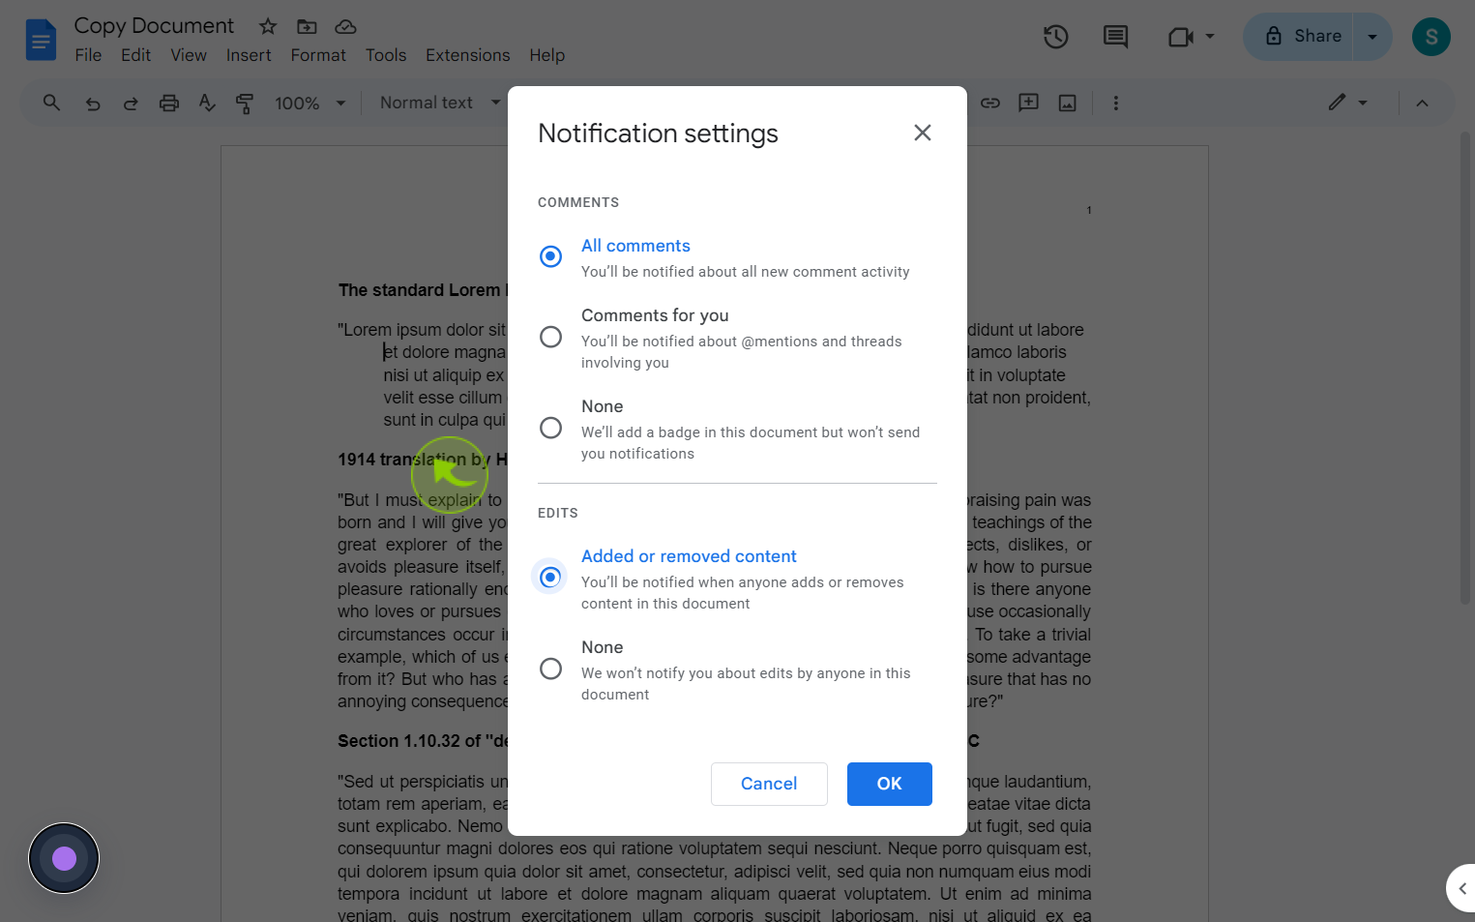Click the spell check icon
This screenshot has height=922, width=1475.
[x=207, y=104]
